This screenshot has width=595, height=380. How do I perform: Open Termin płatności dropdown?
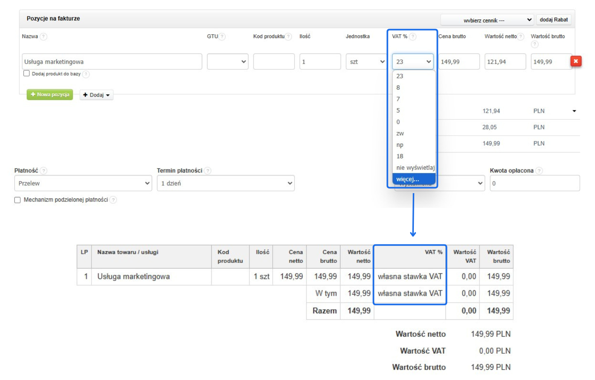click(226, 183)
